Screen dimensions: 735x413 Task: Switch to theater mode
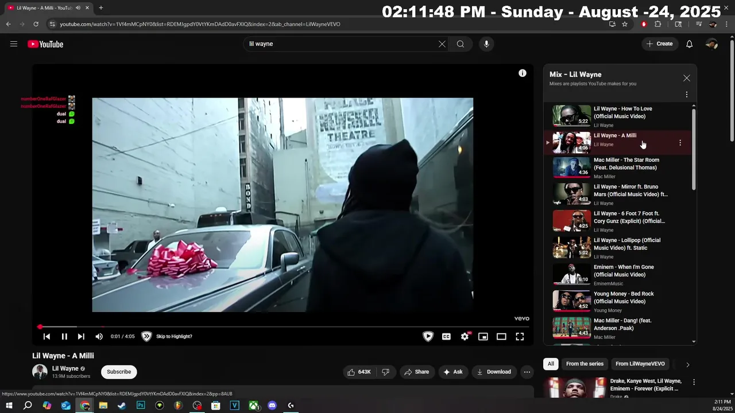click(x=501, y=337)
